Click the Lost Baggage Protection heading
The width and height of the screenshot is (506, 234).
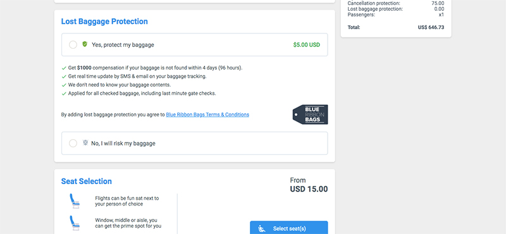[104, 22]
